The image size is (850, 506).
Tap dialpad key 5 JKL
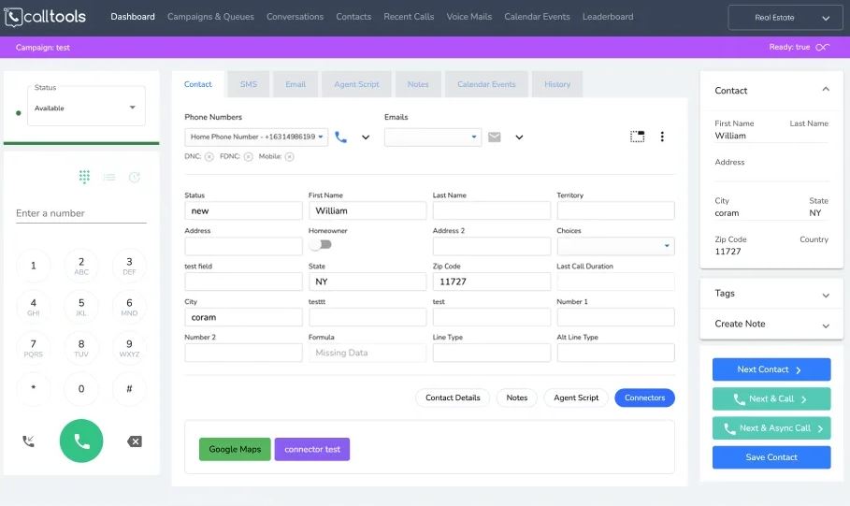pos(81,307)
